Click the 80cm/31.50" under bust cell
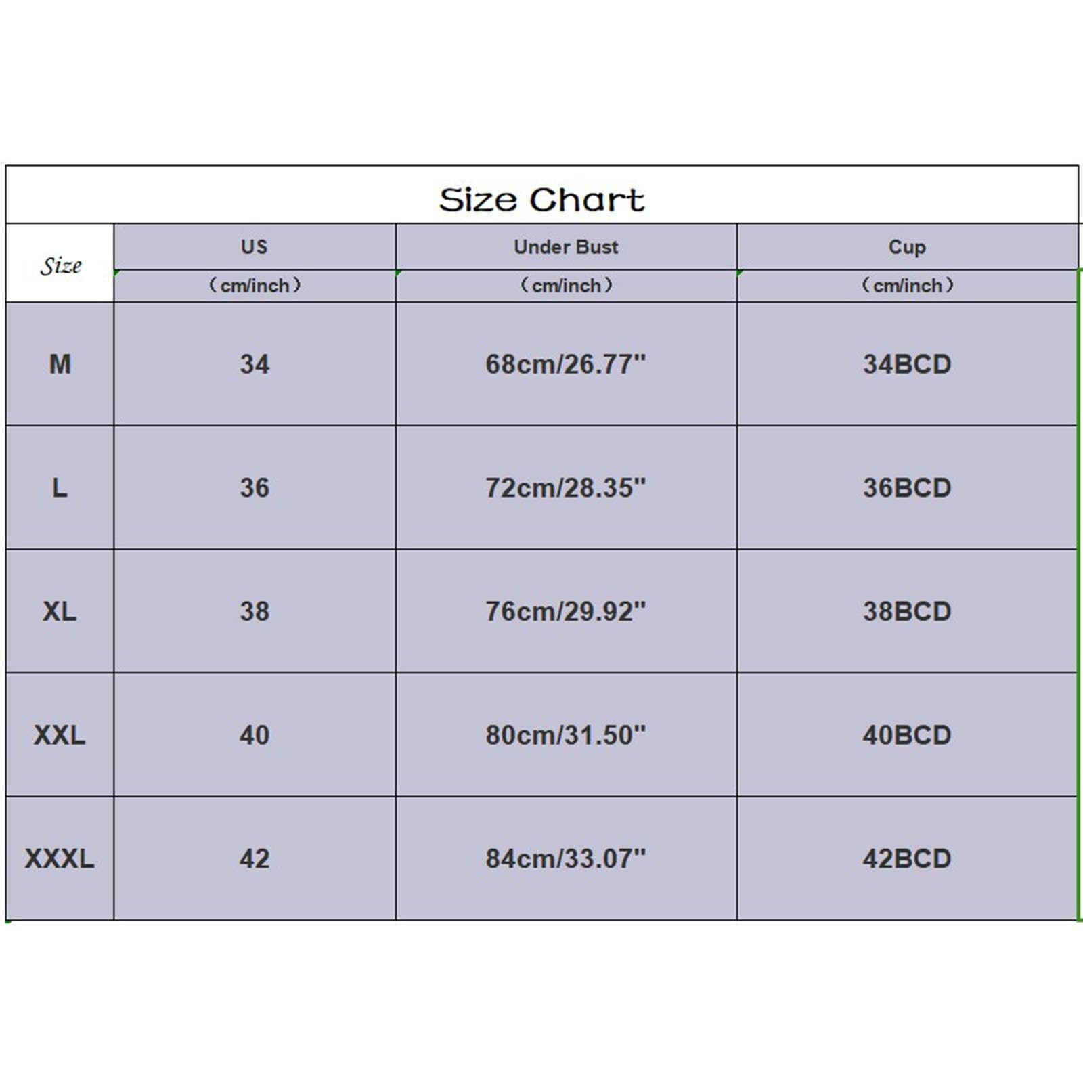1083x1083 pixels. pyautogui.click(x=566, y=734)
